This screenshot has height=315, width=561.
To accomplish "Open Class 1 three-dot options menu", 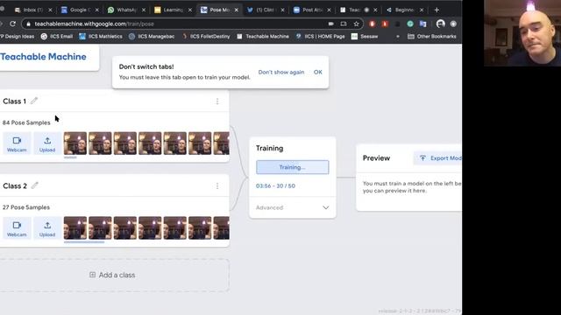I will coord(217,101).
